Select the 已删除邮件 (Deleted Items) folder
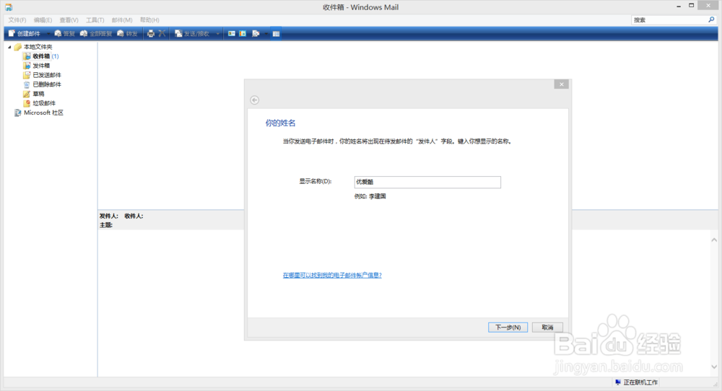Image resolution: width=722 pixels, height=391 pixels. coord(46,84)
